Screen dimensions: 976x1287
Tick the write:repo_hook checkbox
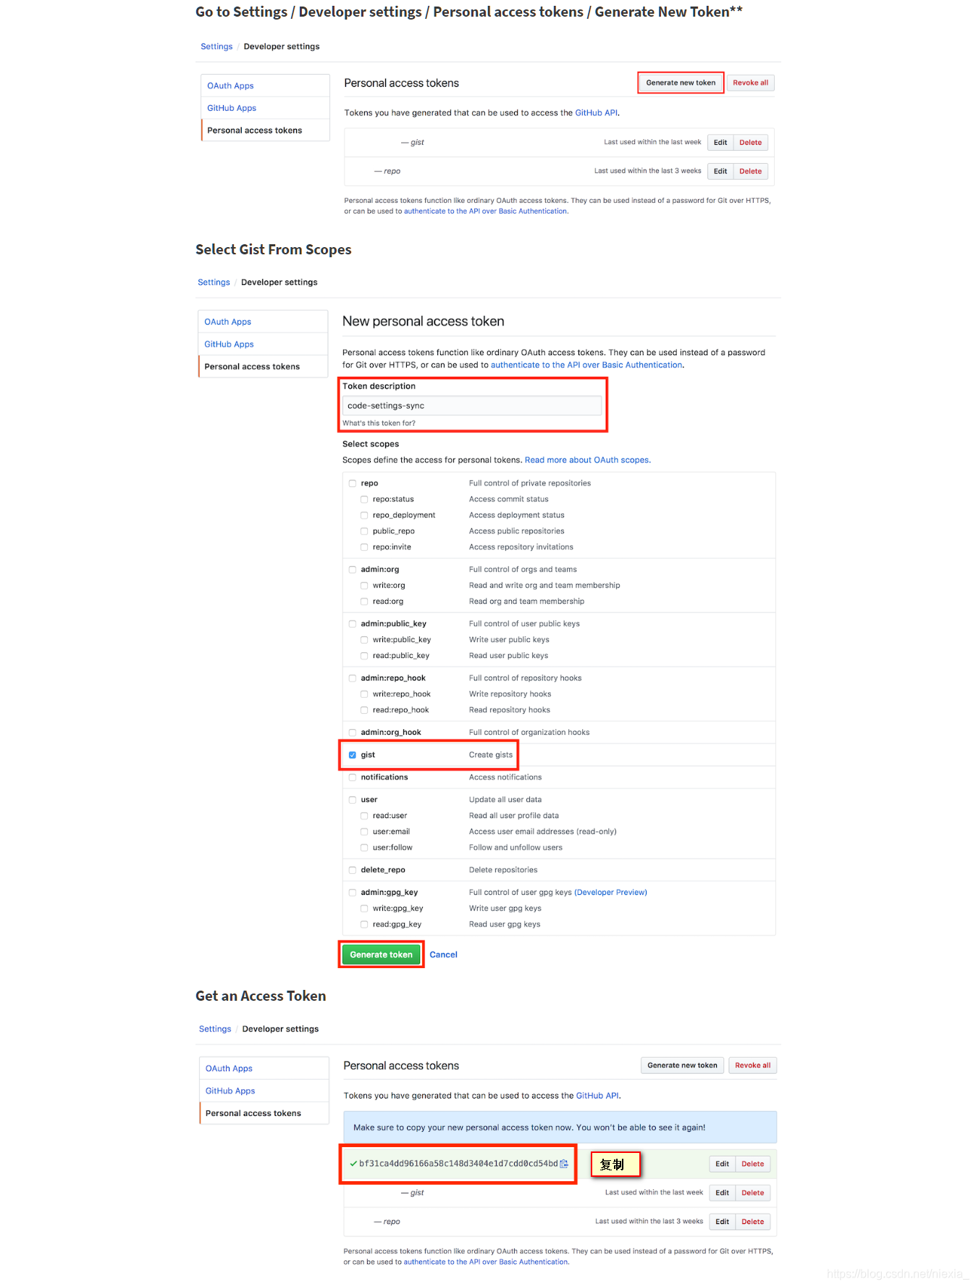(364, 694)
